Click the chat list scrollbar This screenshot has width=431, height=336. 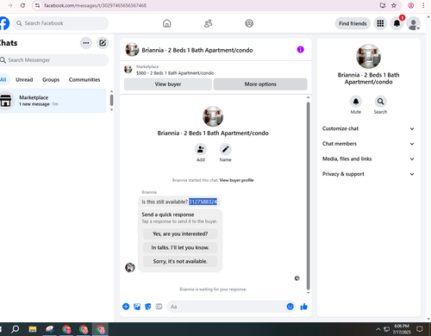[x=111, y=101]
